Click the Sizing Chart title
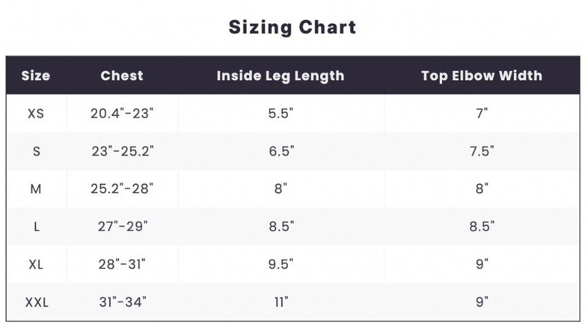Image resolution: width=588 pixels, height=331 pixels. coord(292,28)
